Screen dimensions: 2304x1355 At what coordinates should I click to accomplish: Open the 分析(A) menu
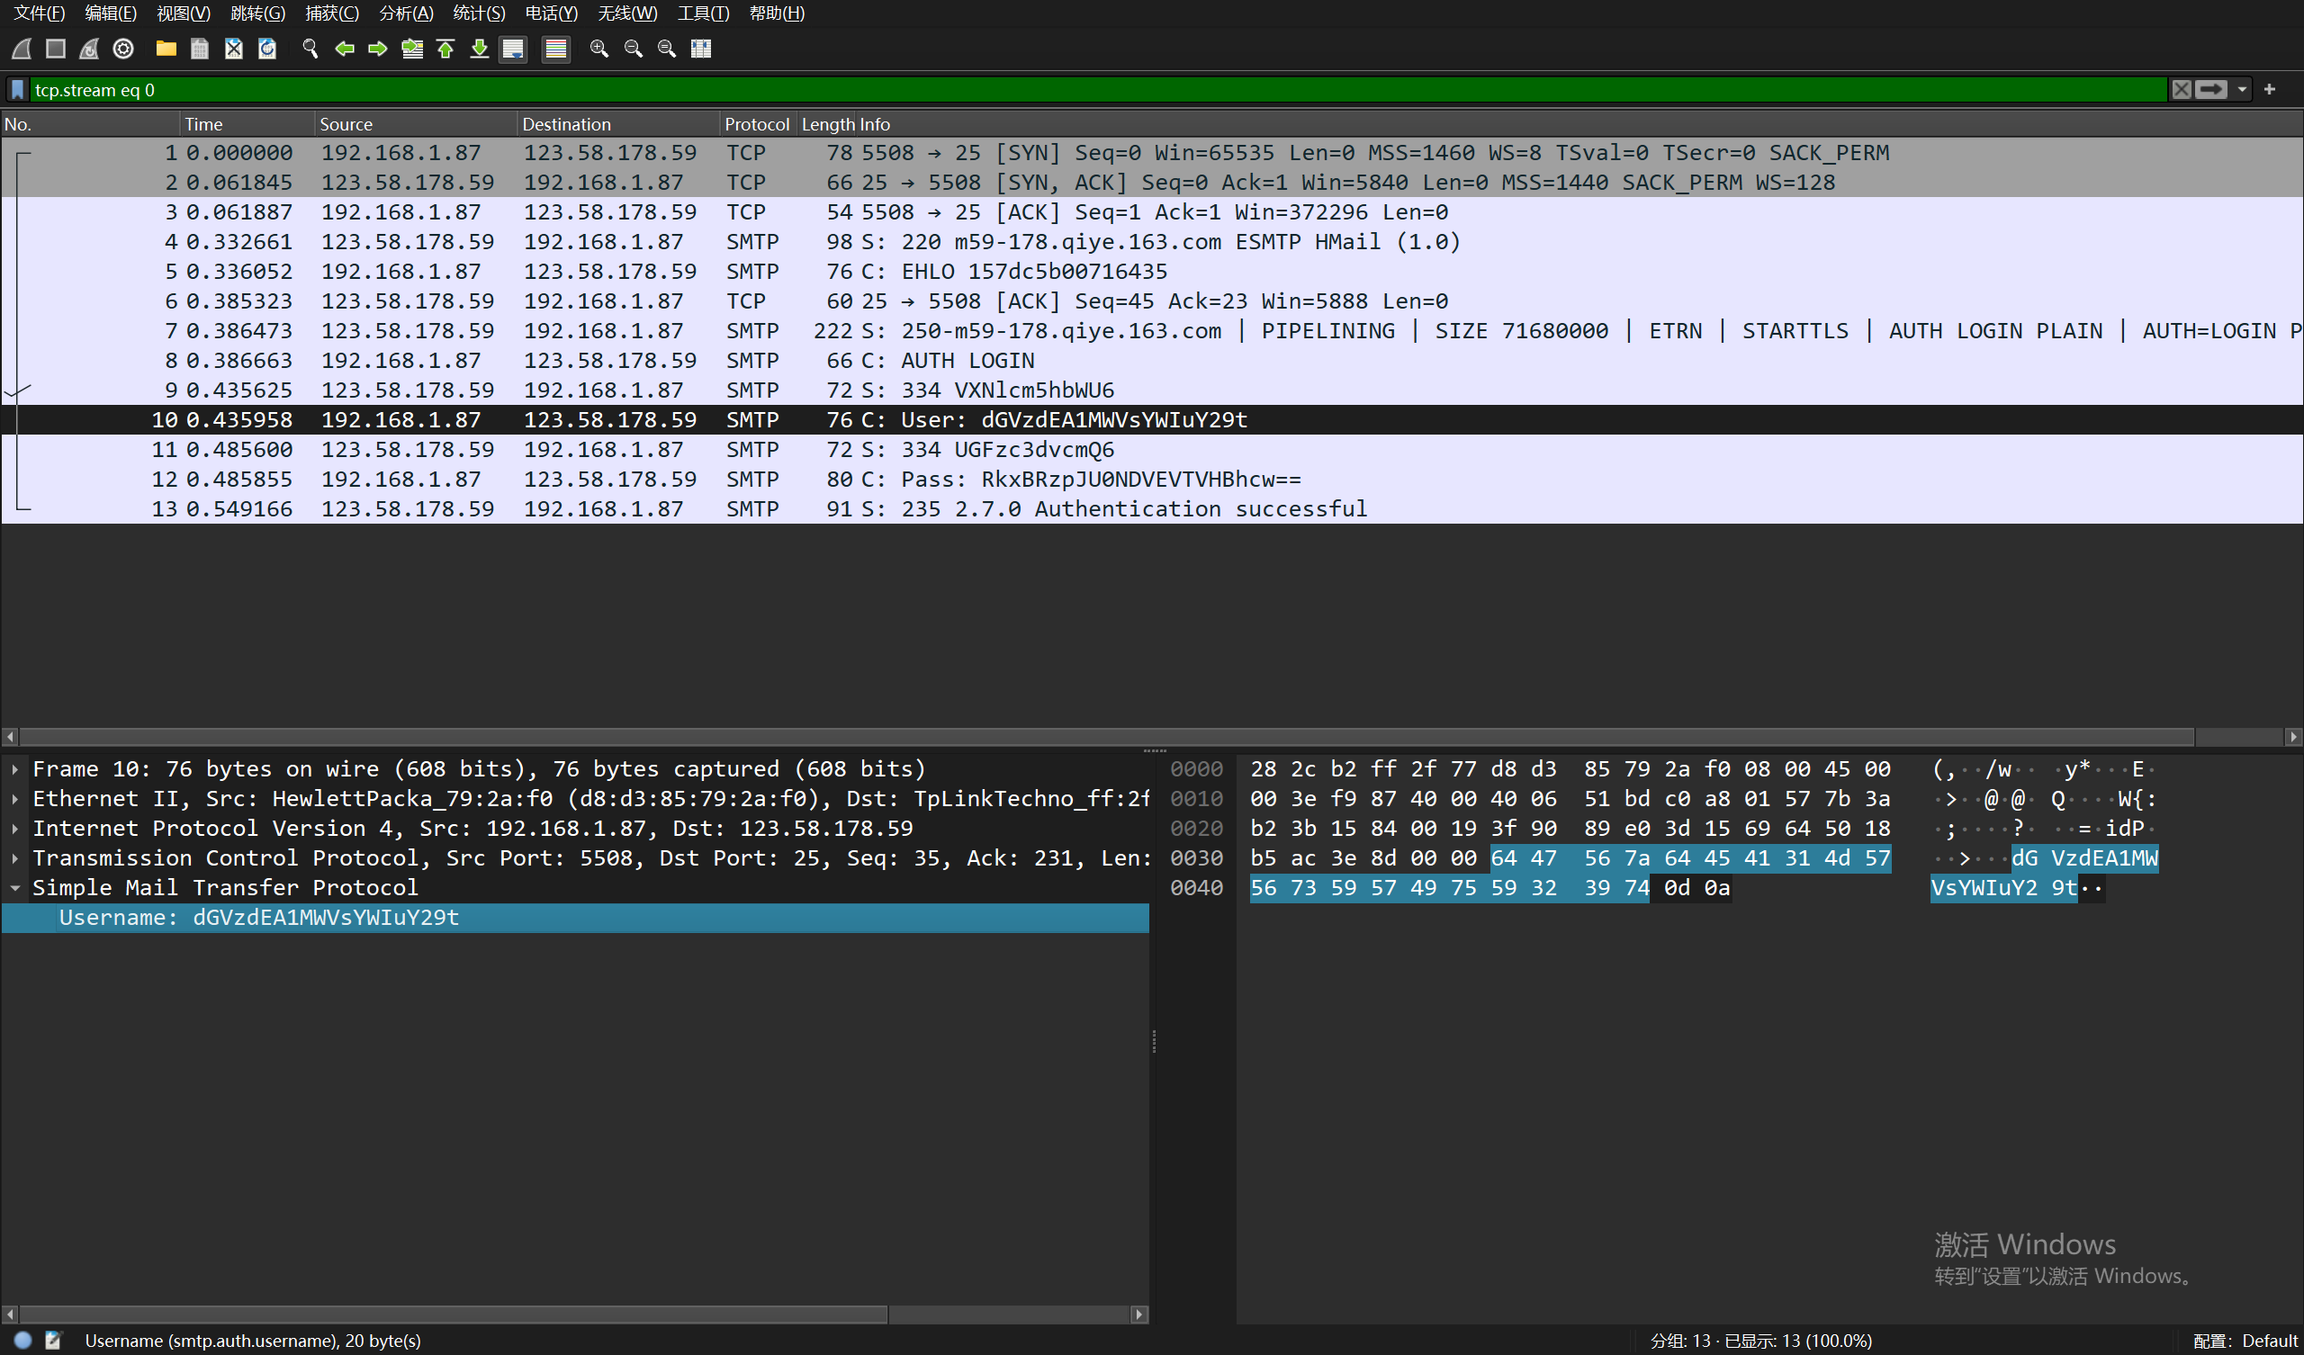pyautogui.click(x=406, y=13)
